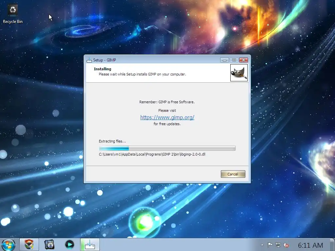335x251 pixels.
Task: Click 'Please wait while Setup installs GIMP' text
Action: [143, 74]
